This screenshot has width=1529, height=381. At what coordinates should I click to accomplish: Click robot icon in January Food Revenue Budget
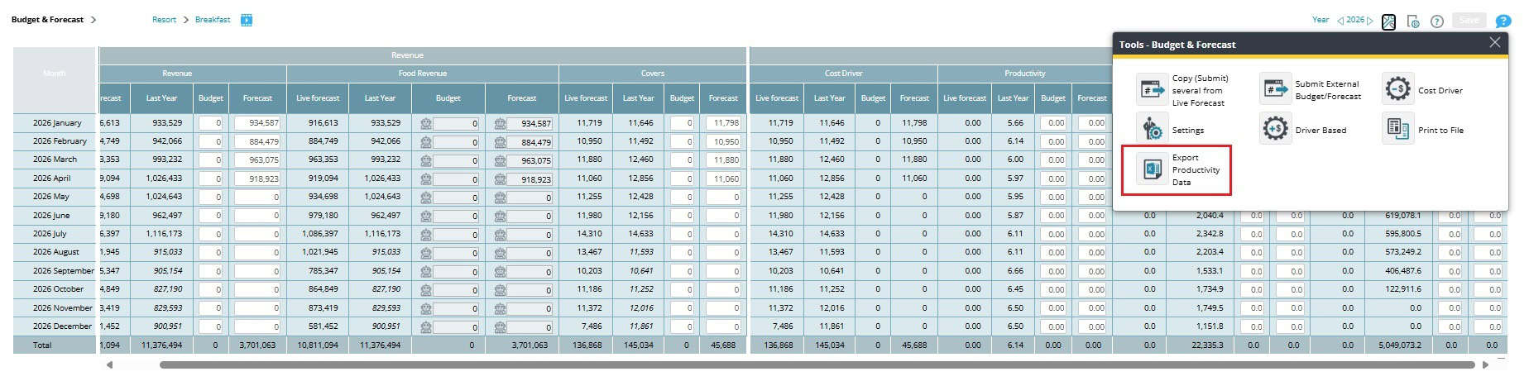coord(426,123)
